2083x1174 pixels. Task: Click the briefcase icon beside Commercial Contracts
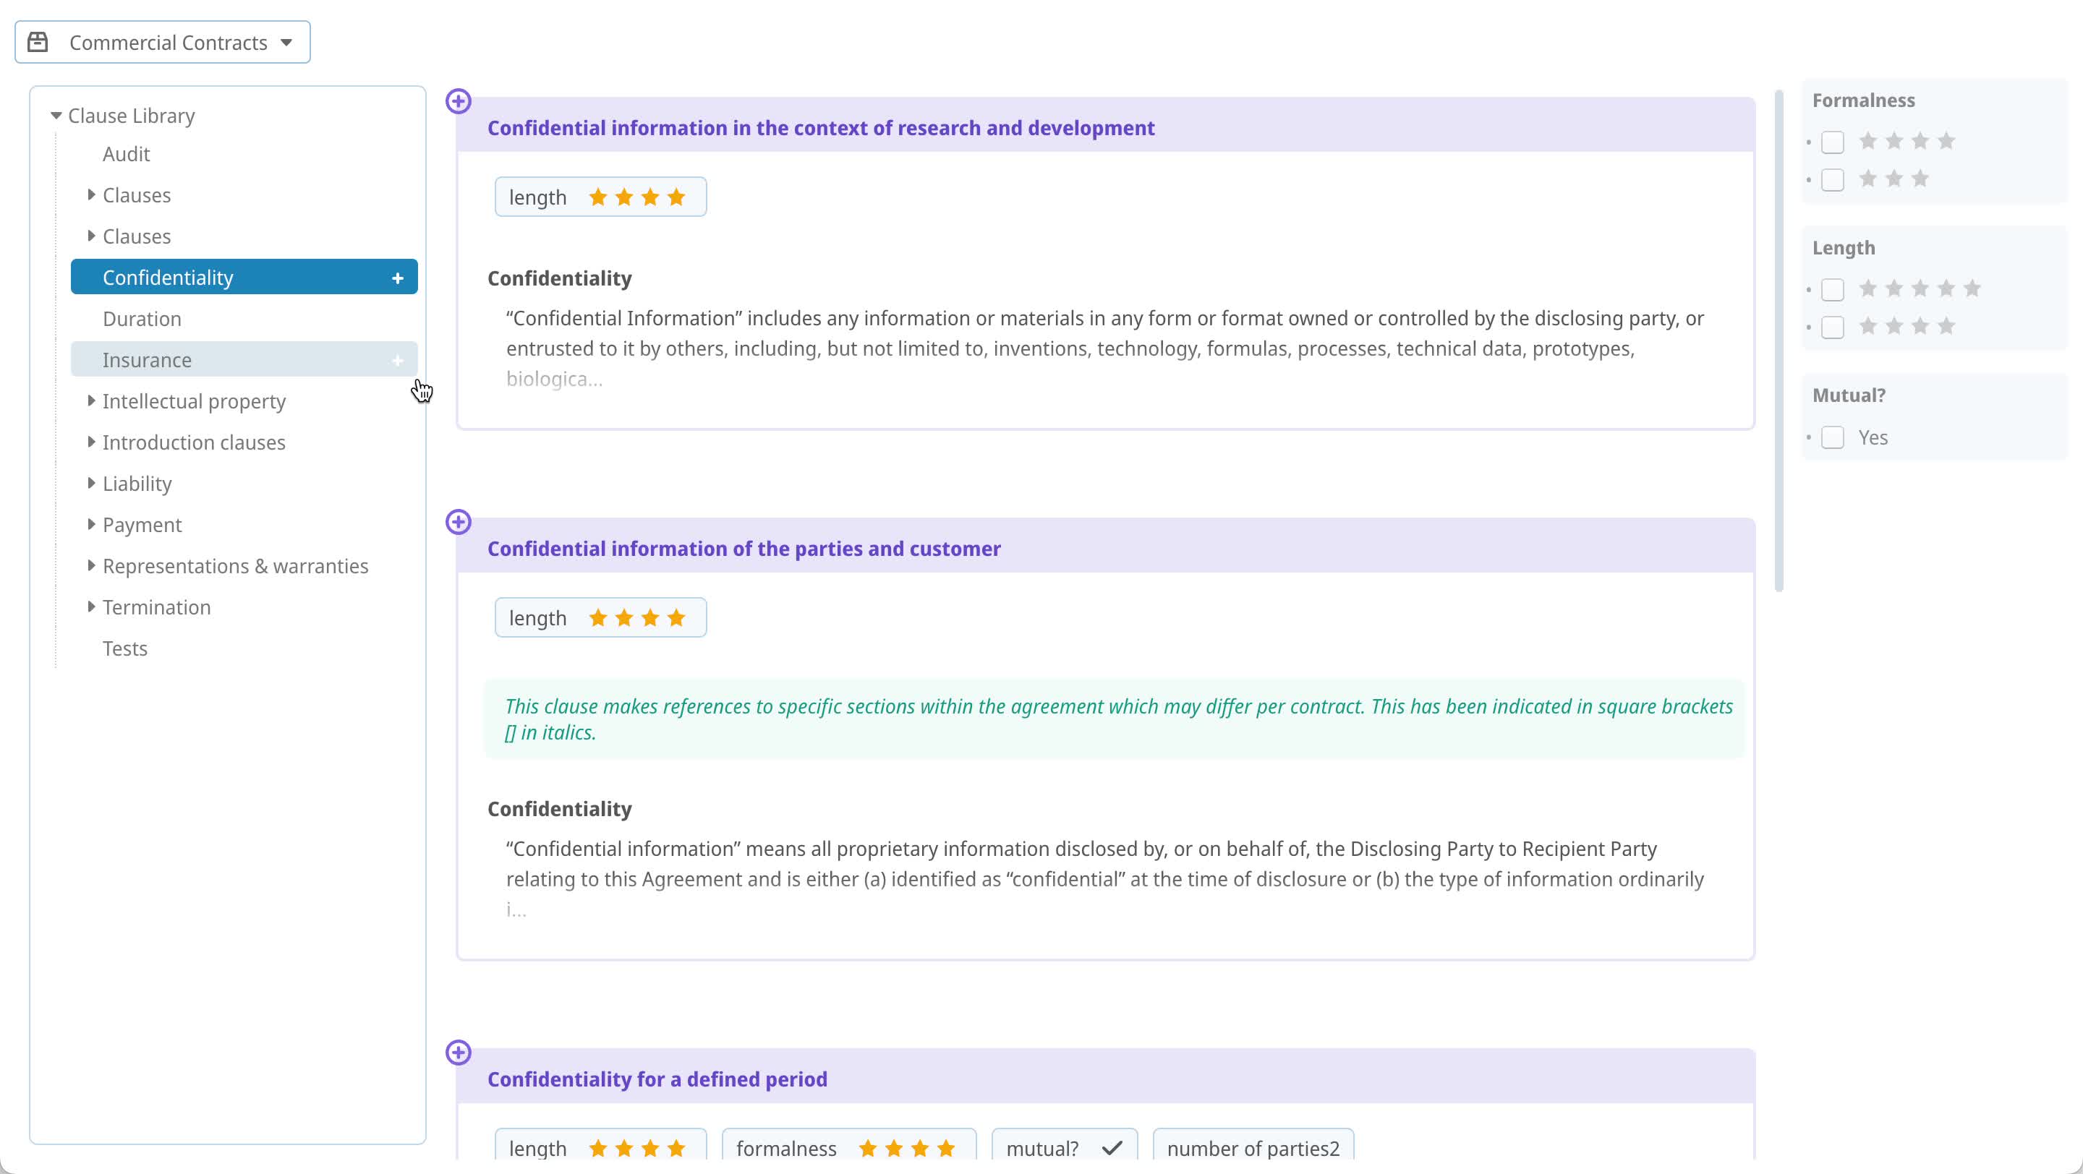pos(38,42)
